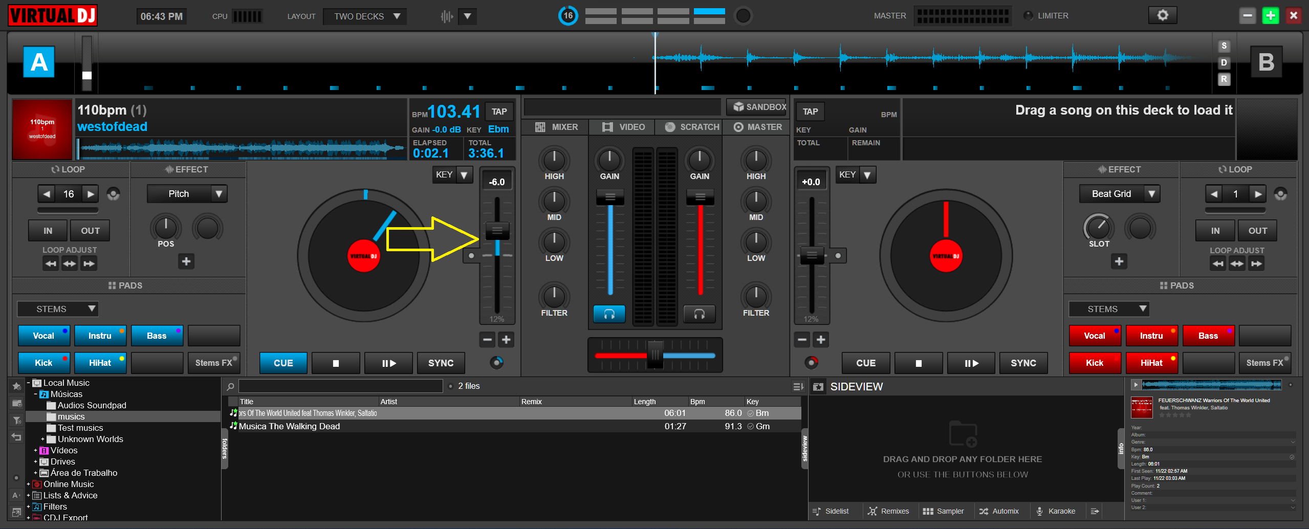Viewport: 1309px width, 529px height.
Task: Toggle the Bass stem pad on deck B
Action: tap(1208, 336)
